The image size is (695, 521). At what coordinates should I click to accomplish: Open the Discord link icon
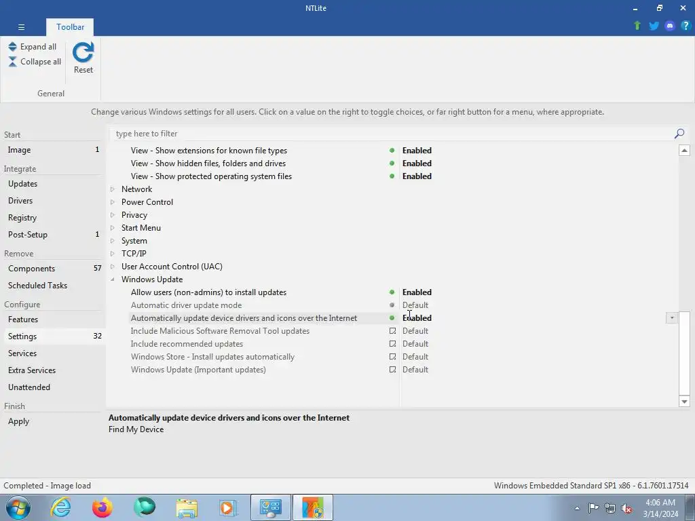670,26
